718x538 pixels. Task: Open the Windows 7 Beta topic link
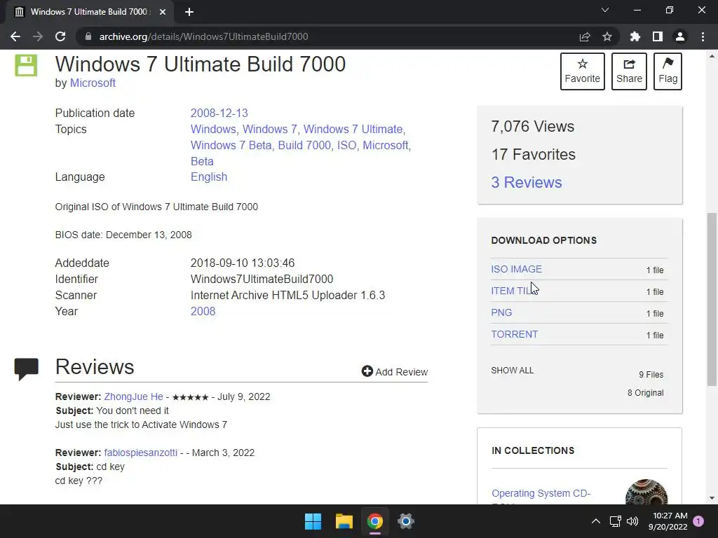(231, 145)
